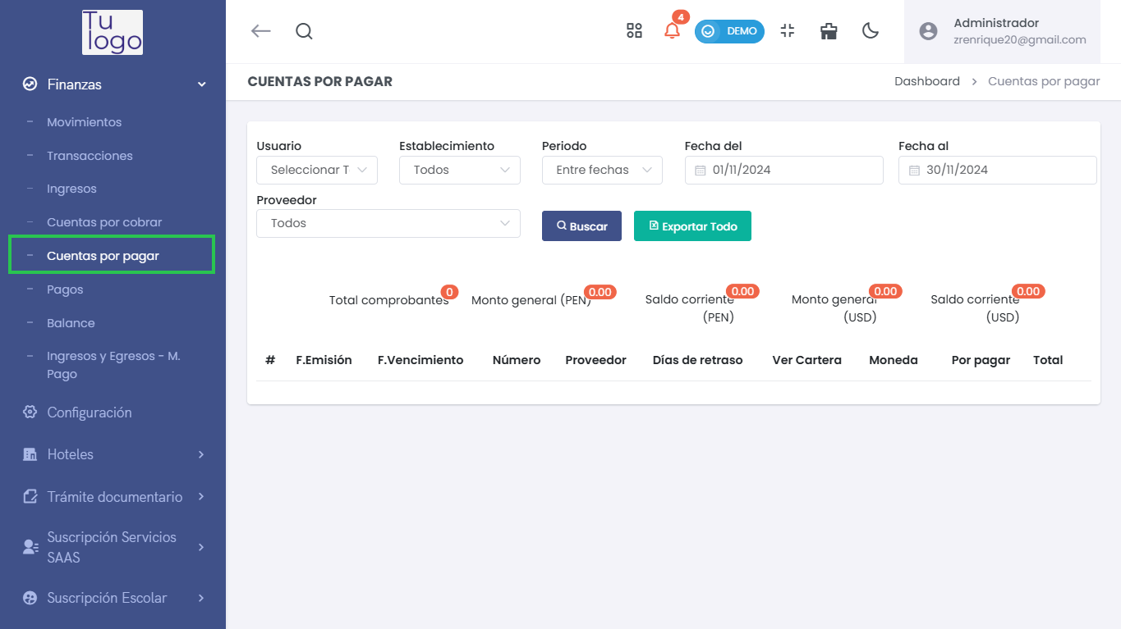Open the Periodo dropdown showing Entre fechas

point(602,170)
